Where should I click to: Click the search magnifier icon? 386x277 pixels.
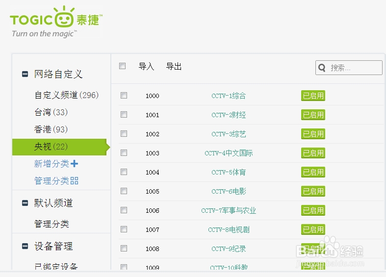click(x=322, y=67)
